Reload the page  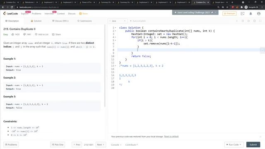tap(12, 7)
